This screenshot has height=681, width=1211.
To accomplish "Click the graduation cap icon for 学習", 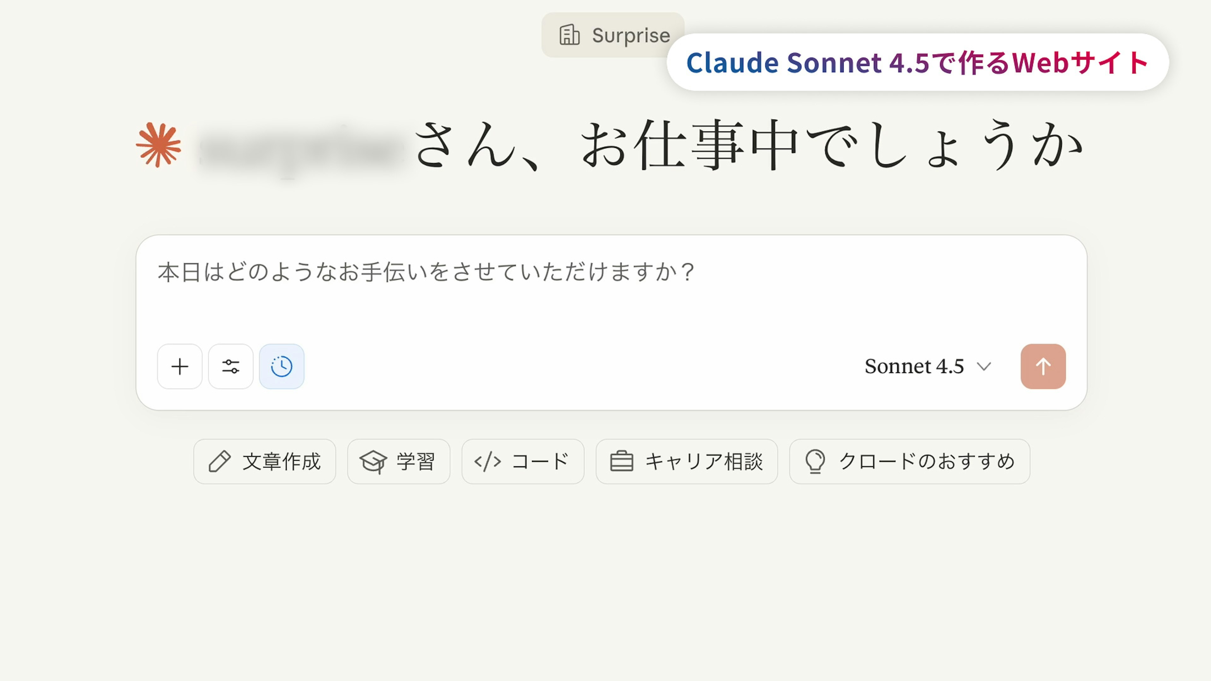I will coord(373,462).
